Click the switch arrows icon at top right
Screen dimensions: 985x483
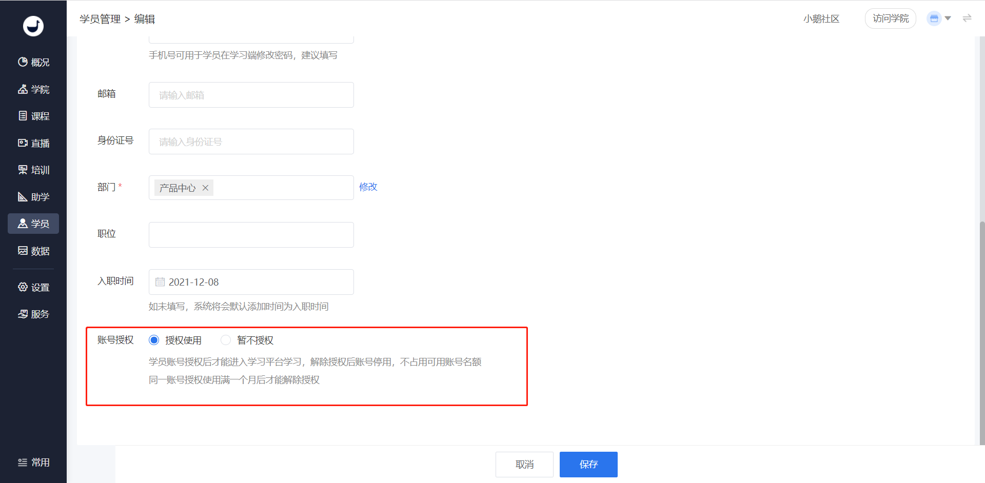pyautogui.click(x=967, y=18)
